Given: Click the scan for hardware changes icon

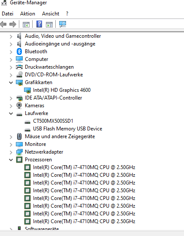Looking at the screenshot, I should (x=63, y=24).
